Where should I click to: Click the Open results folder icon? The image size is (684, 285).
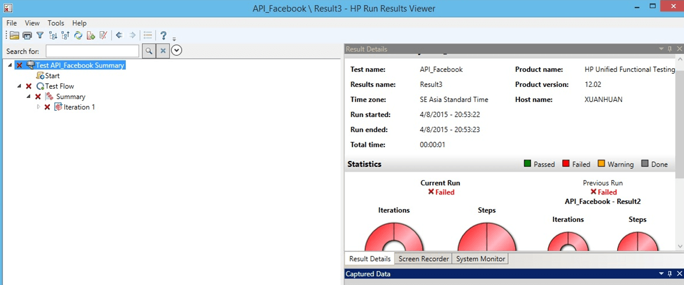click(x=15, y=36)
